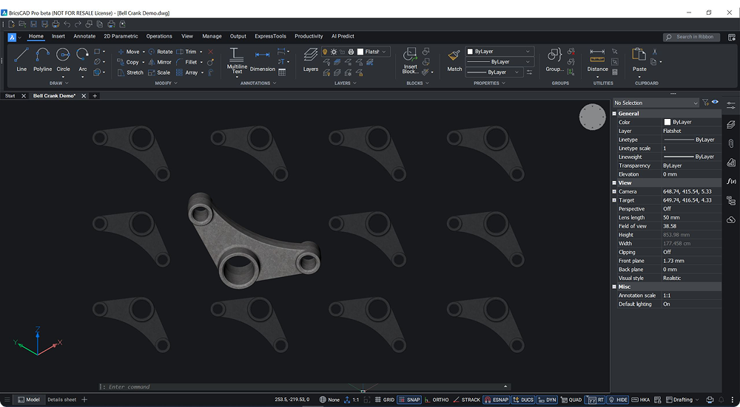Click the Multiline Text annotation tool
The width and height of the screenshot is (740, 407).
[x=237, y=60]
